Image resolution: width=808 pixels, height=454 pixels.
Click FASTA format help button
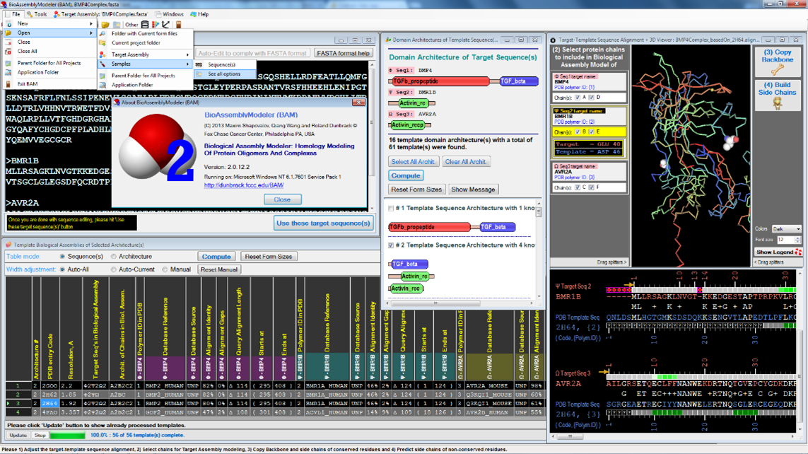[x=343, y=53]
